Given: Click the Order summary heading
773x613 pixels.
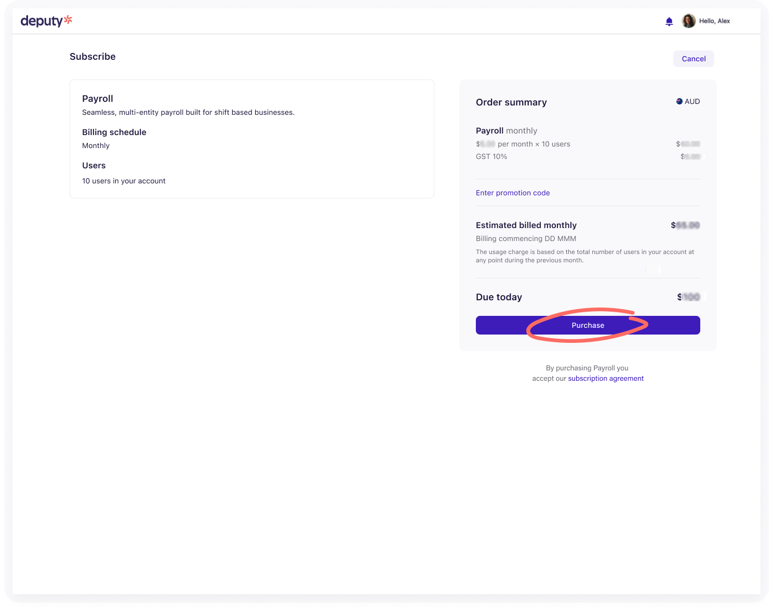Looking at the screenshot, I should click(x=511, y=102).
